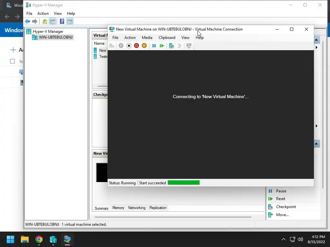Open File Explorer from the taskbar
The height and width of the screenshot is (247, 330).
[x=24, y=239]
